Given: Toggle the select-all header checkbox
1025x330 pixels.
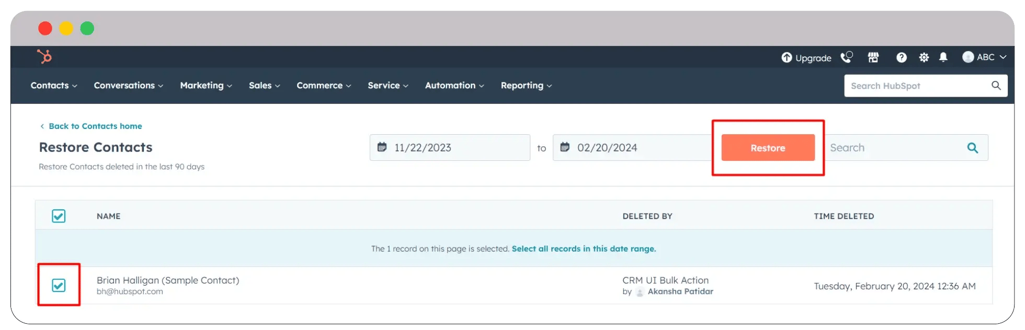Looking at the screenshot, I should coord(59,216).
